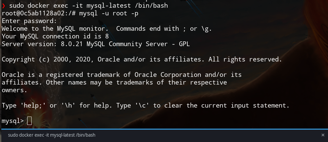Click the 'affiliates. Other names' line
Image resolution: width=328 pixels, height=142 pixels.
coord(114,82)
